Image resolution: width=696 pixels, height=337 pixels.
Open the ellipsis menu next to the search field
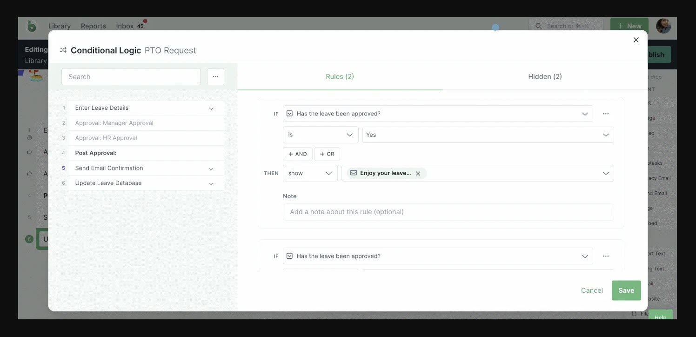(215, 76)
